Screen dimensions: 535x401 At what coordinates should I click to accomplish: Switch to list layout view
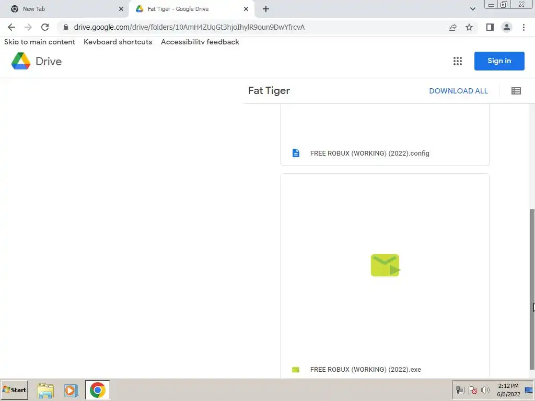516,91
